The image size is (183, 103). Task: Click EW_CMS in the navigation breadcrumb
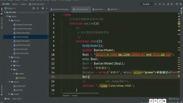click(6, 4)
